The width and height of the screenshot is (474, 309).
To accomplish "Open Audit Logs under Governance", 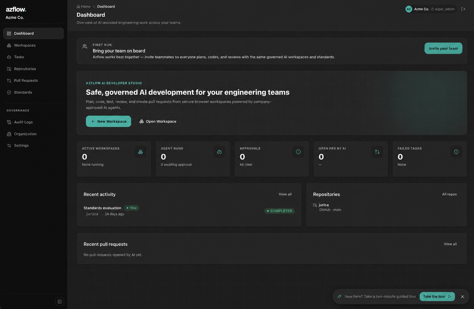I will click(33, 122).
